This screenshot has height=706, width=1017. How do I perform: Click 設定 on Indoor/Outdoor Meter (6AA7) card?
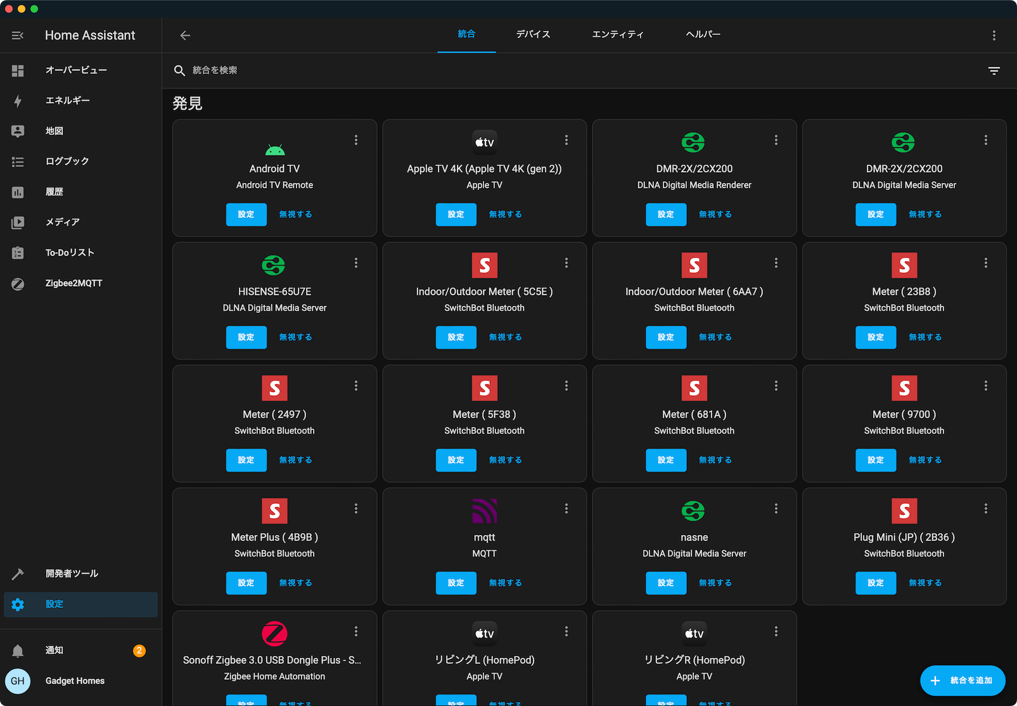[x=665, y=337]
